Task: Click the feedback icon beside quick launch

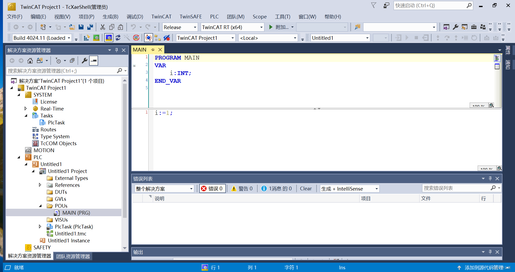Action: tap(386, 5)
